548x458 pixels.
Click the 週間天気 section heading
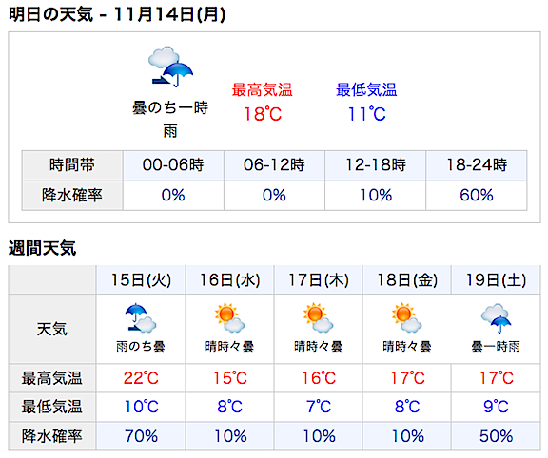[42, 248]
